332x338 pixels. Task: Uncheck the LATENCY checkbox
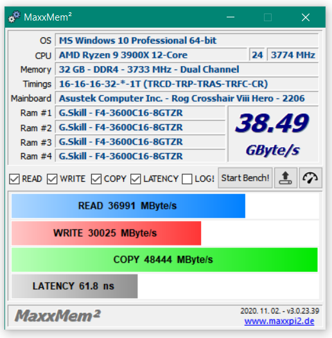coord(135,179)
